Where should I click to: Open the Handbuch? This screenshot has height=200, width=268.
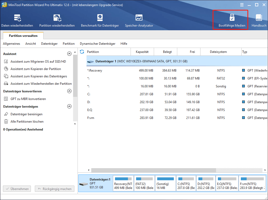(x=259, y=21)
